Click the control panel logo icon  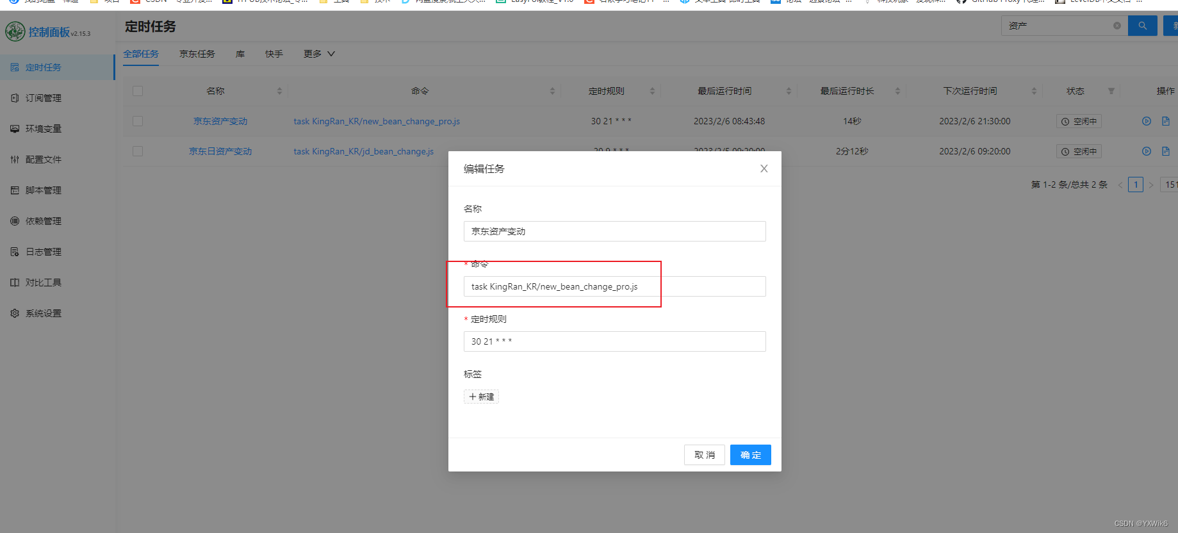(15, 31)
